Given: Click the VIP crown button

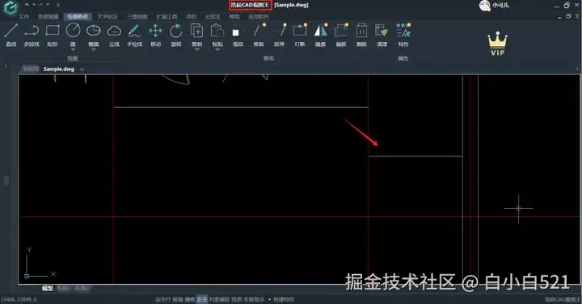Looking at the screenshot, I should pyautogui.click(x=497, y=44).
